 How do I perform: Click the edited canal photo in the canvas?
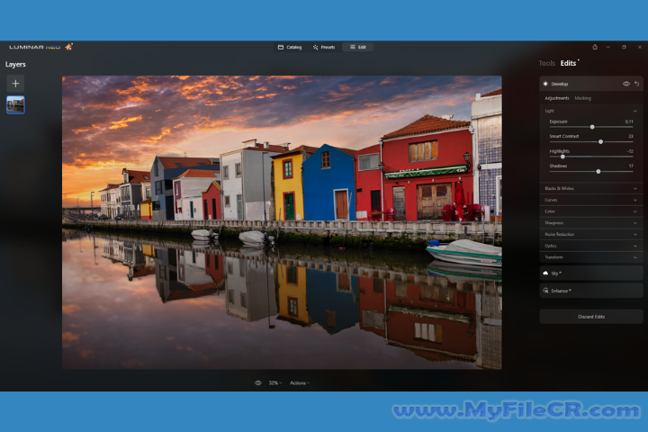point(282,222)
